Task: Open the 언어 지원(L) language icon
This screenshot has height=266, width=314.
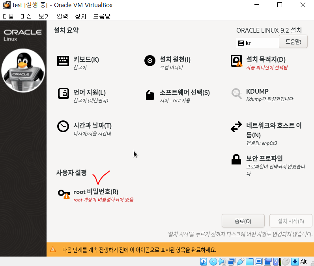Action: coord(63,94)
